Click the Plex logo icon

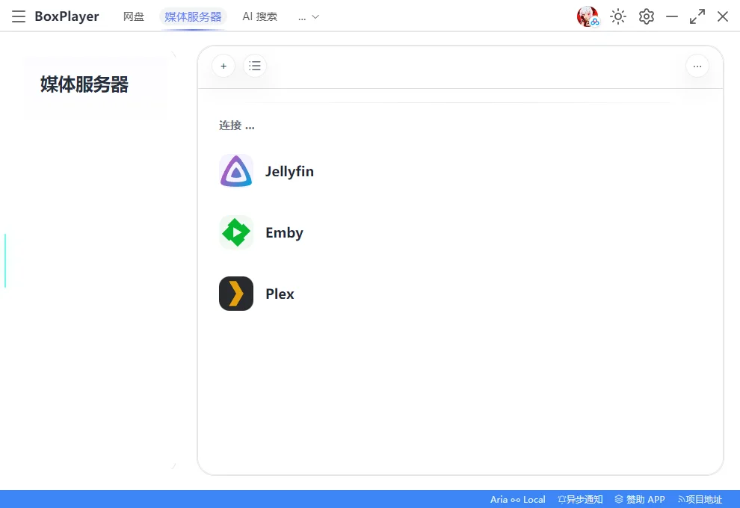coord(236,294)
